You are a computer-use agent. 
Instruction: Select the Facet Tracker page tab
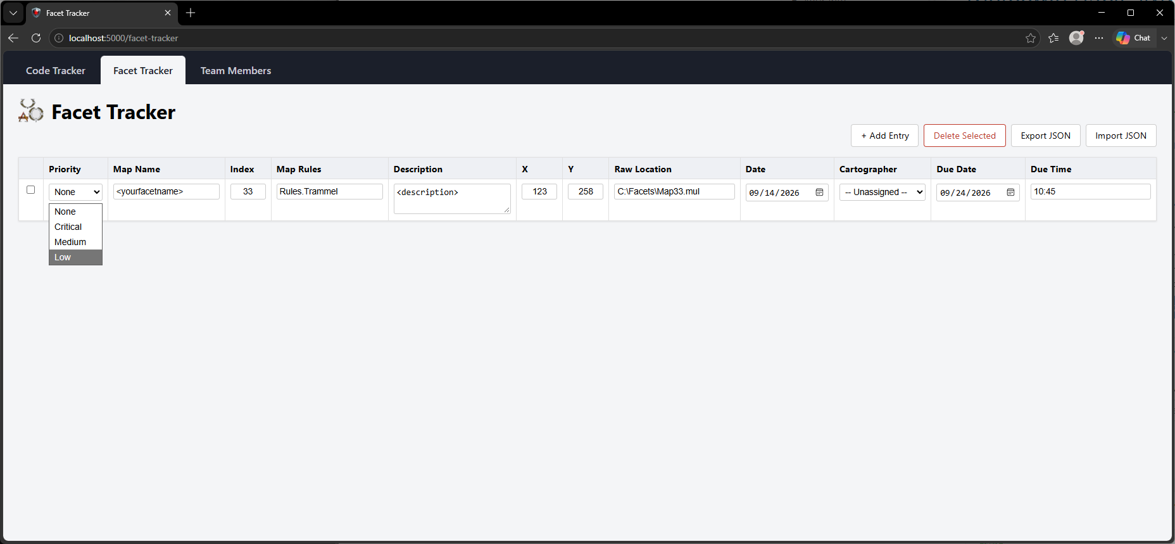[x=143, y=71]
